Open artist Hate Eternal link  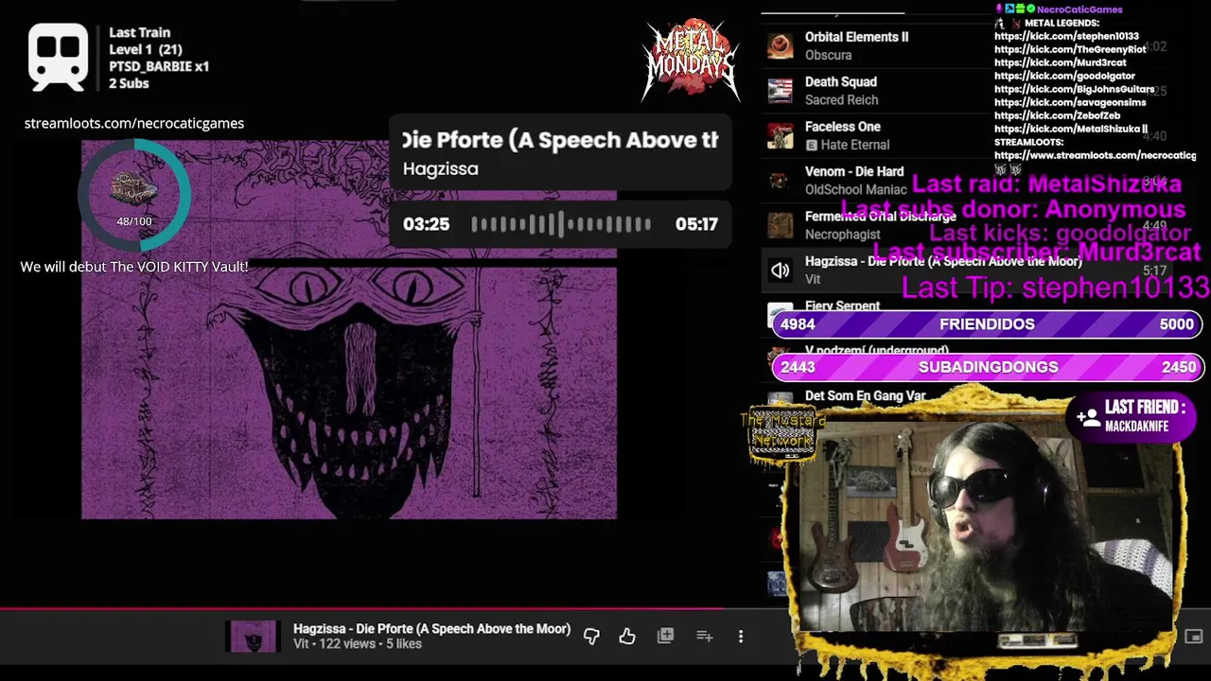point(854,145)
